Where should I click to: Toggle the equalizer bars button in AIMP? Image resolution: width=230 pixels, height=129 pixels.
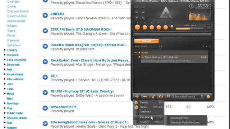143,18
